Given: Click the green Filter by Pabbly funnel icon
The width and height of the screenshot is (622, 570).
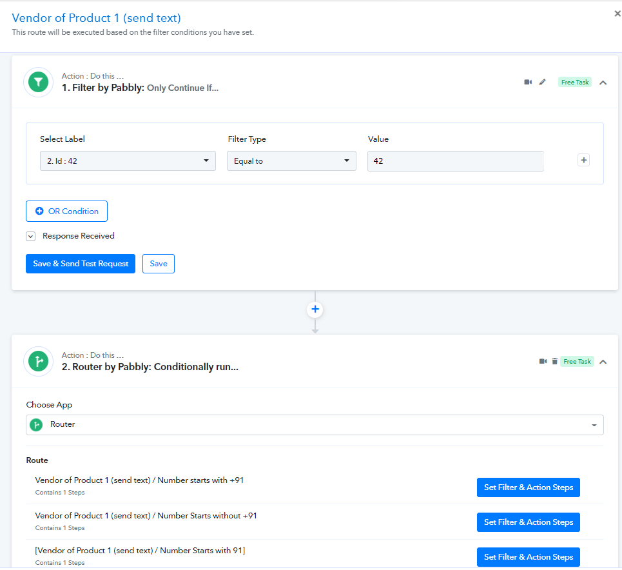Looking at the screenshot, I should [39, 82].
